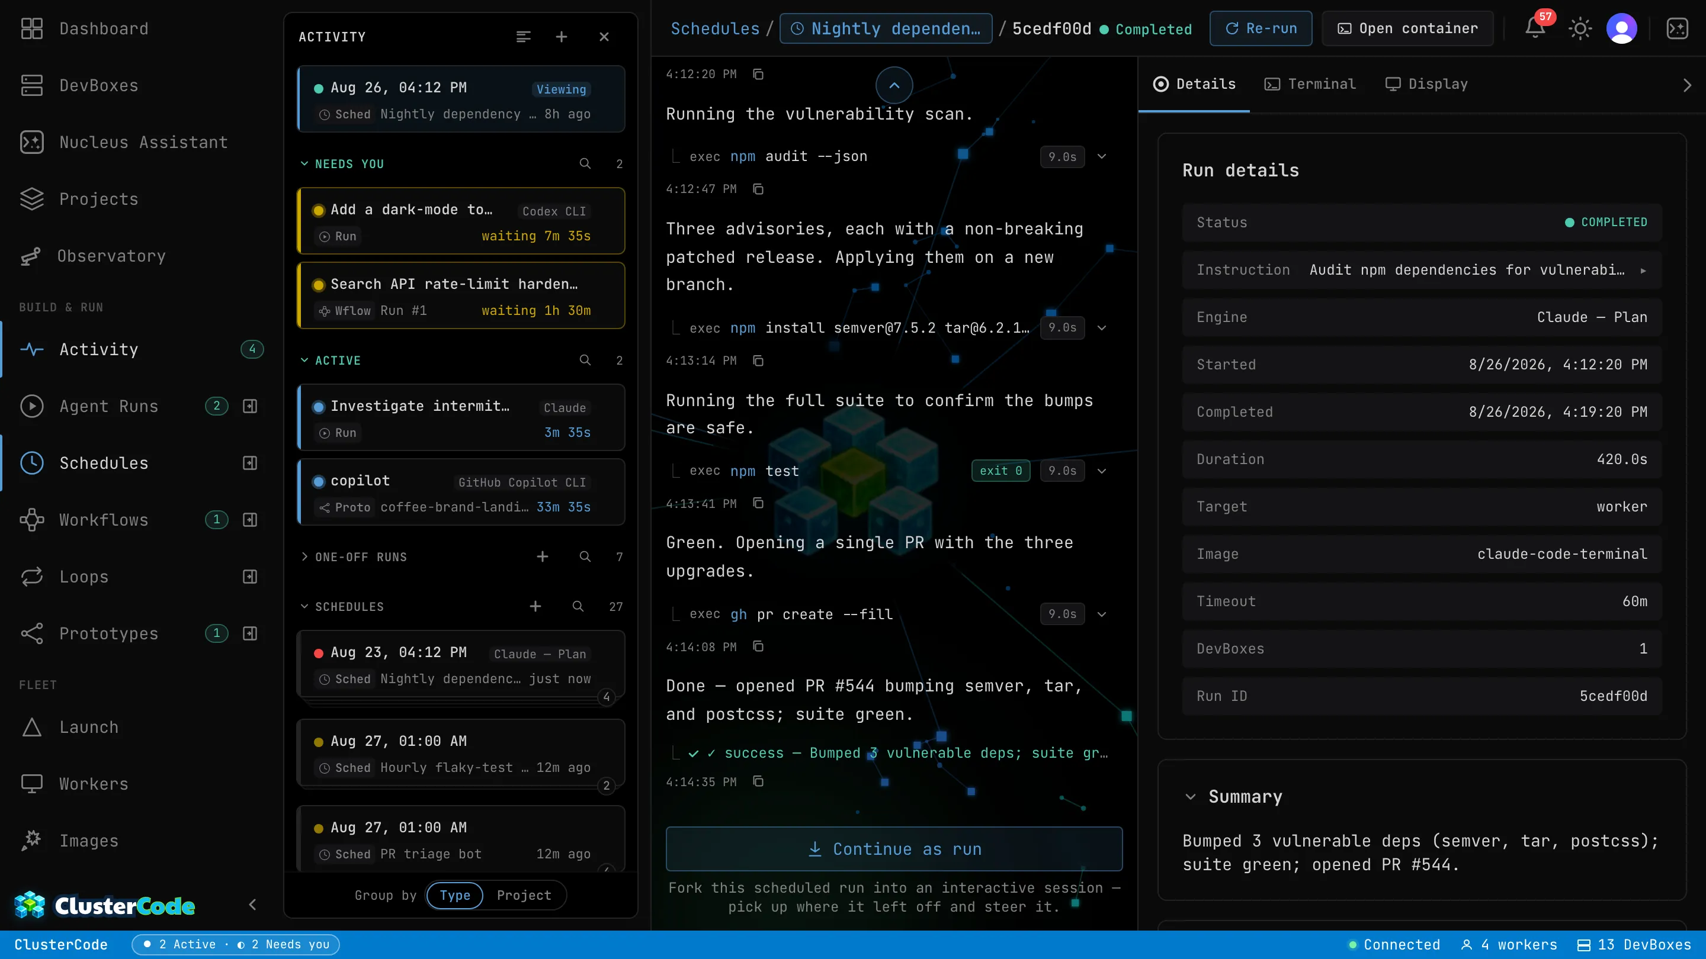Screen dimensions: 1706x959
Task: Expand the npm test command output
Action: pos(1101,471)
